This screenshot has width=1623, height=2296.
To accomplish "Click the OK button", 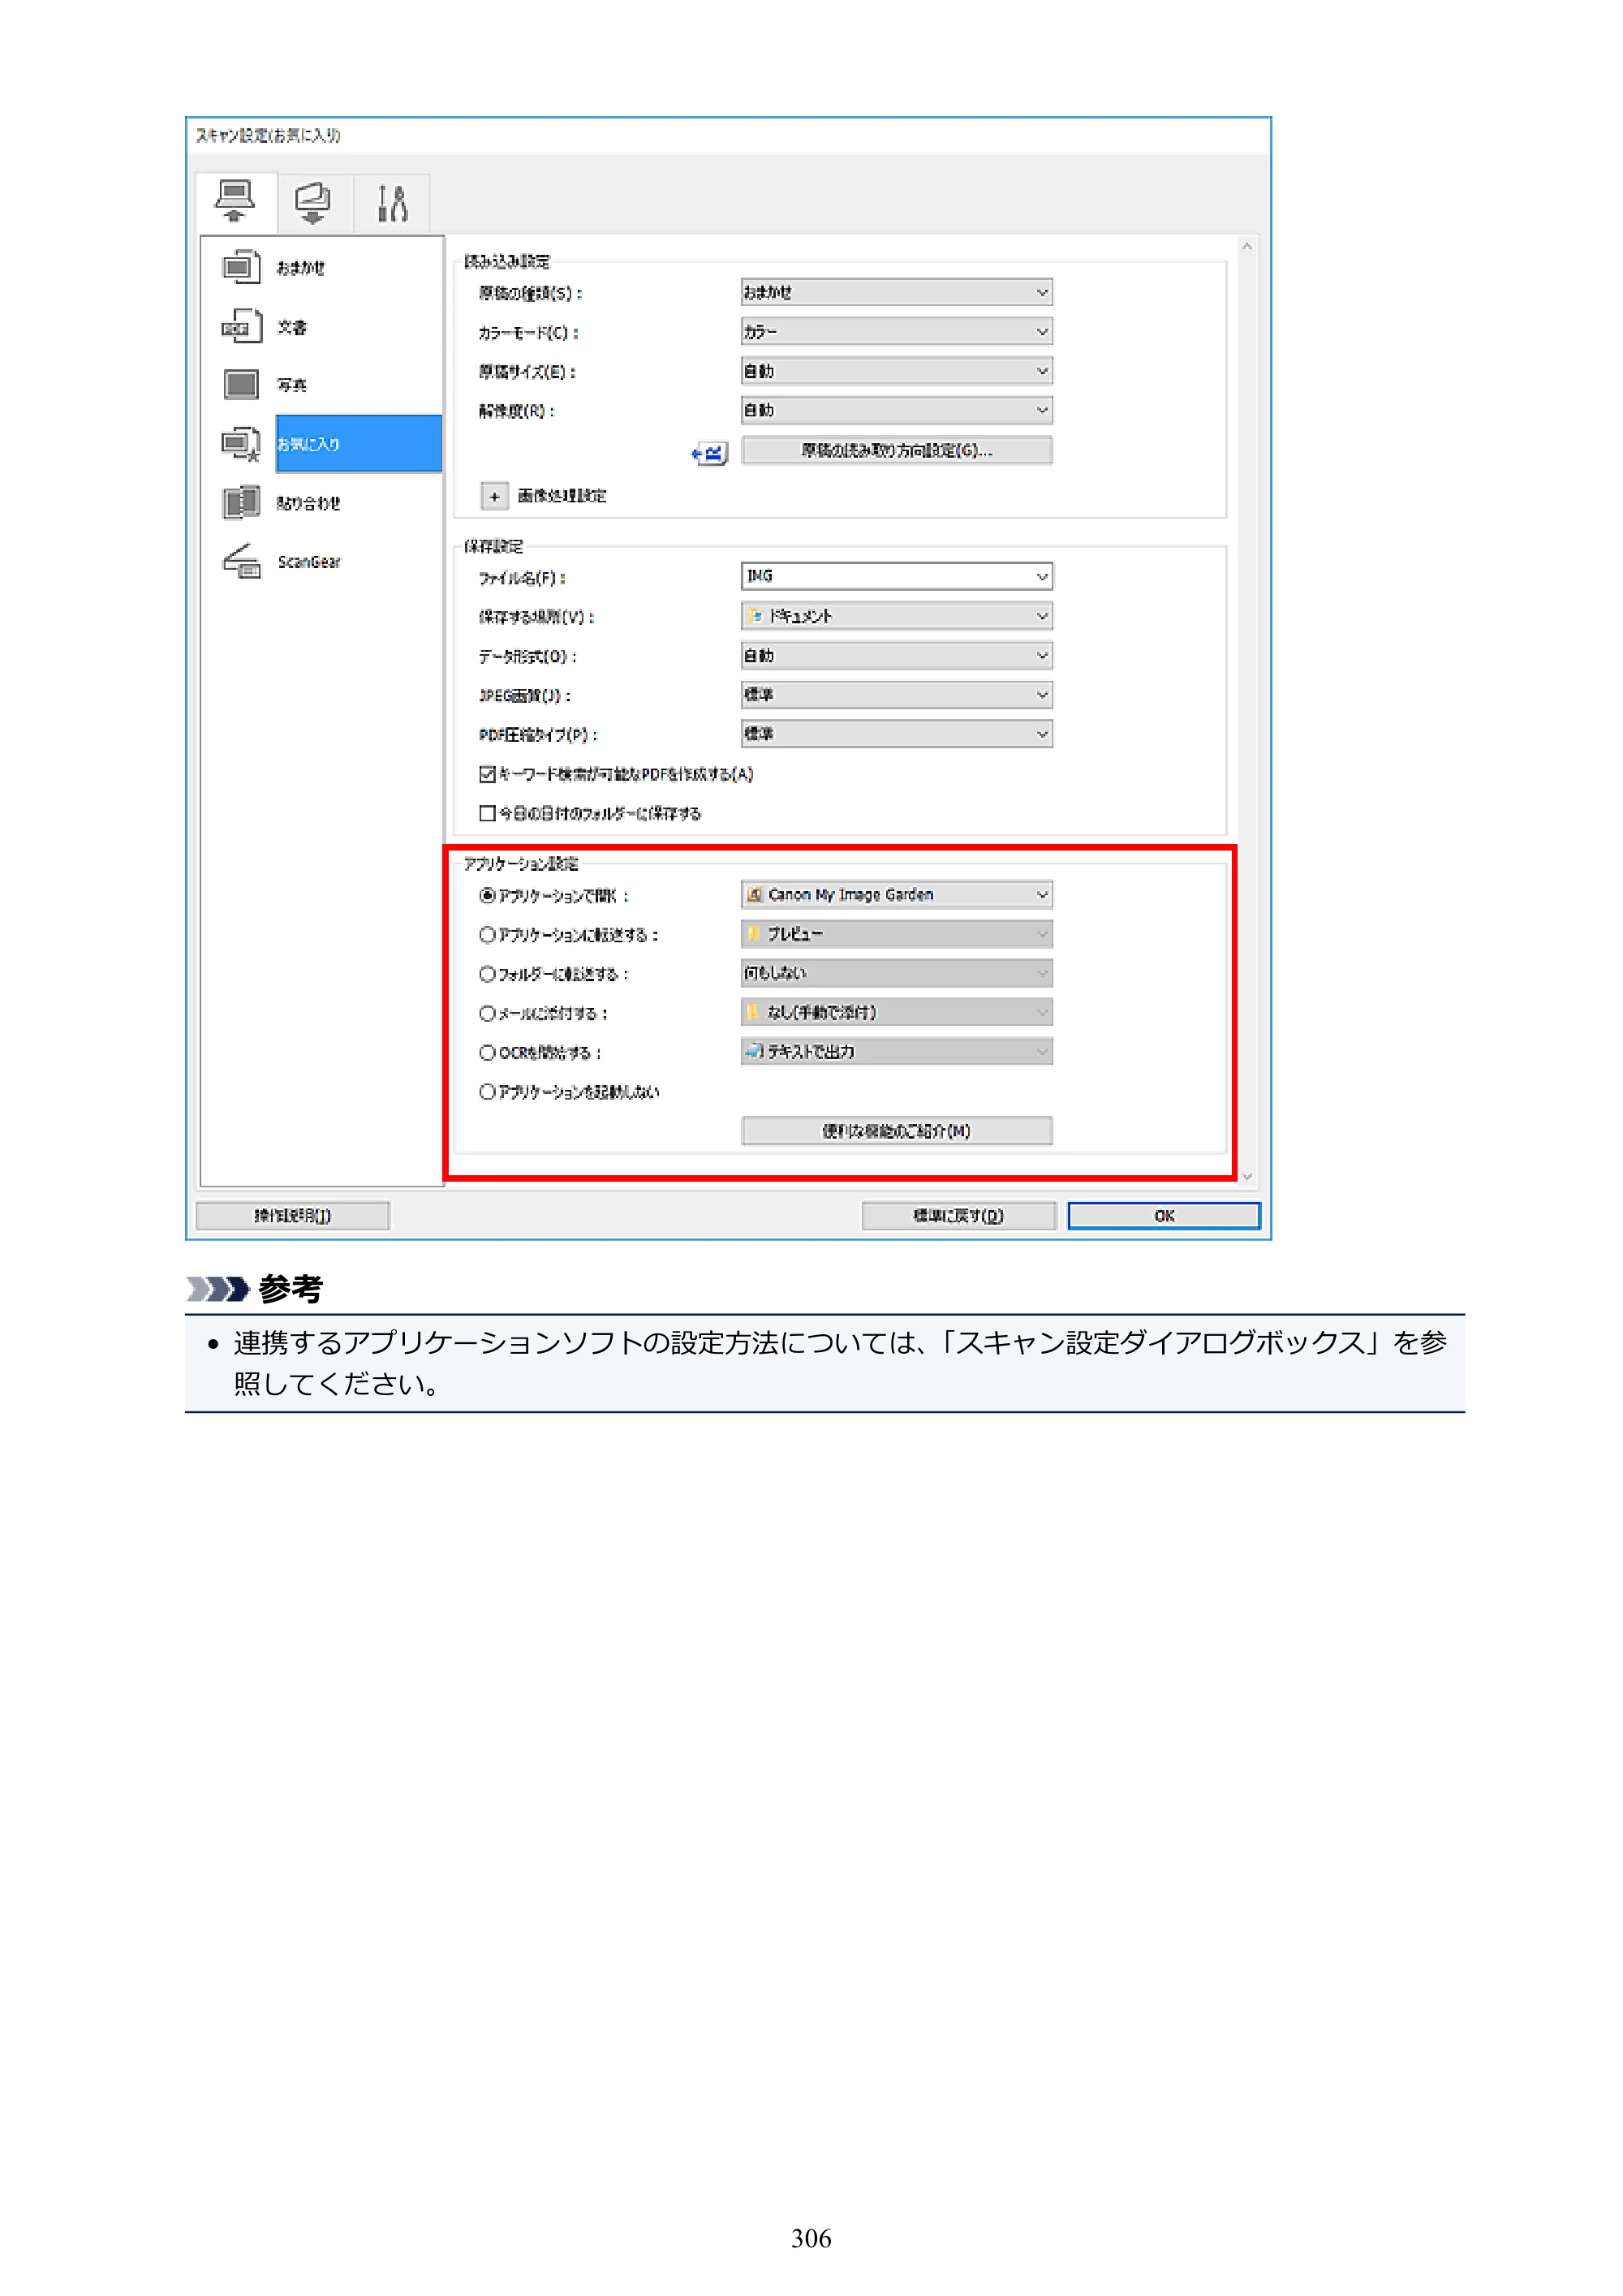I will coord(1164,1216).
